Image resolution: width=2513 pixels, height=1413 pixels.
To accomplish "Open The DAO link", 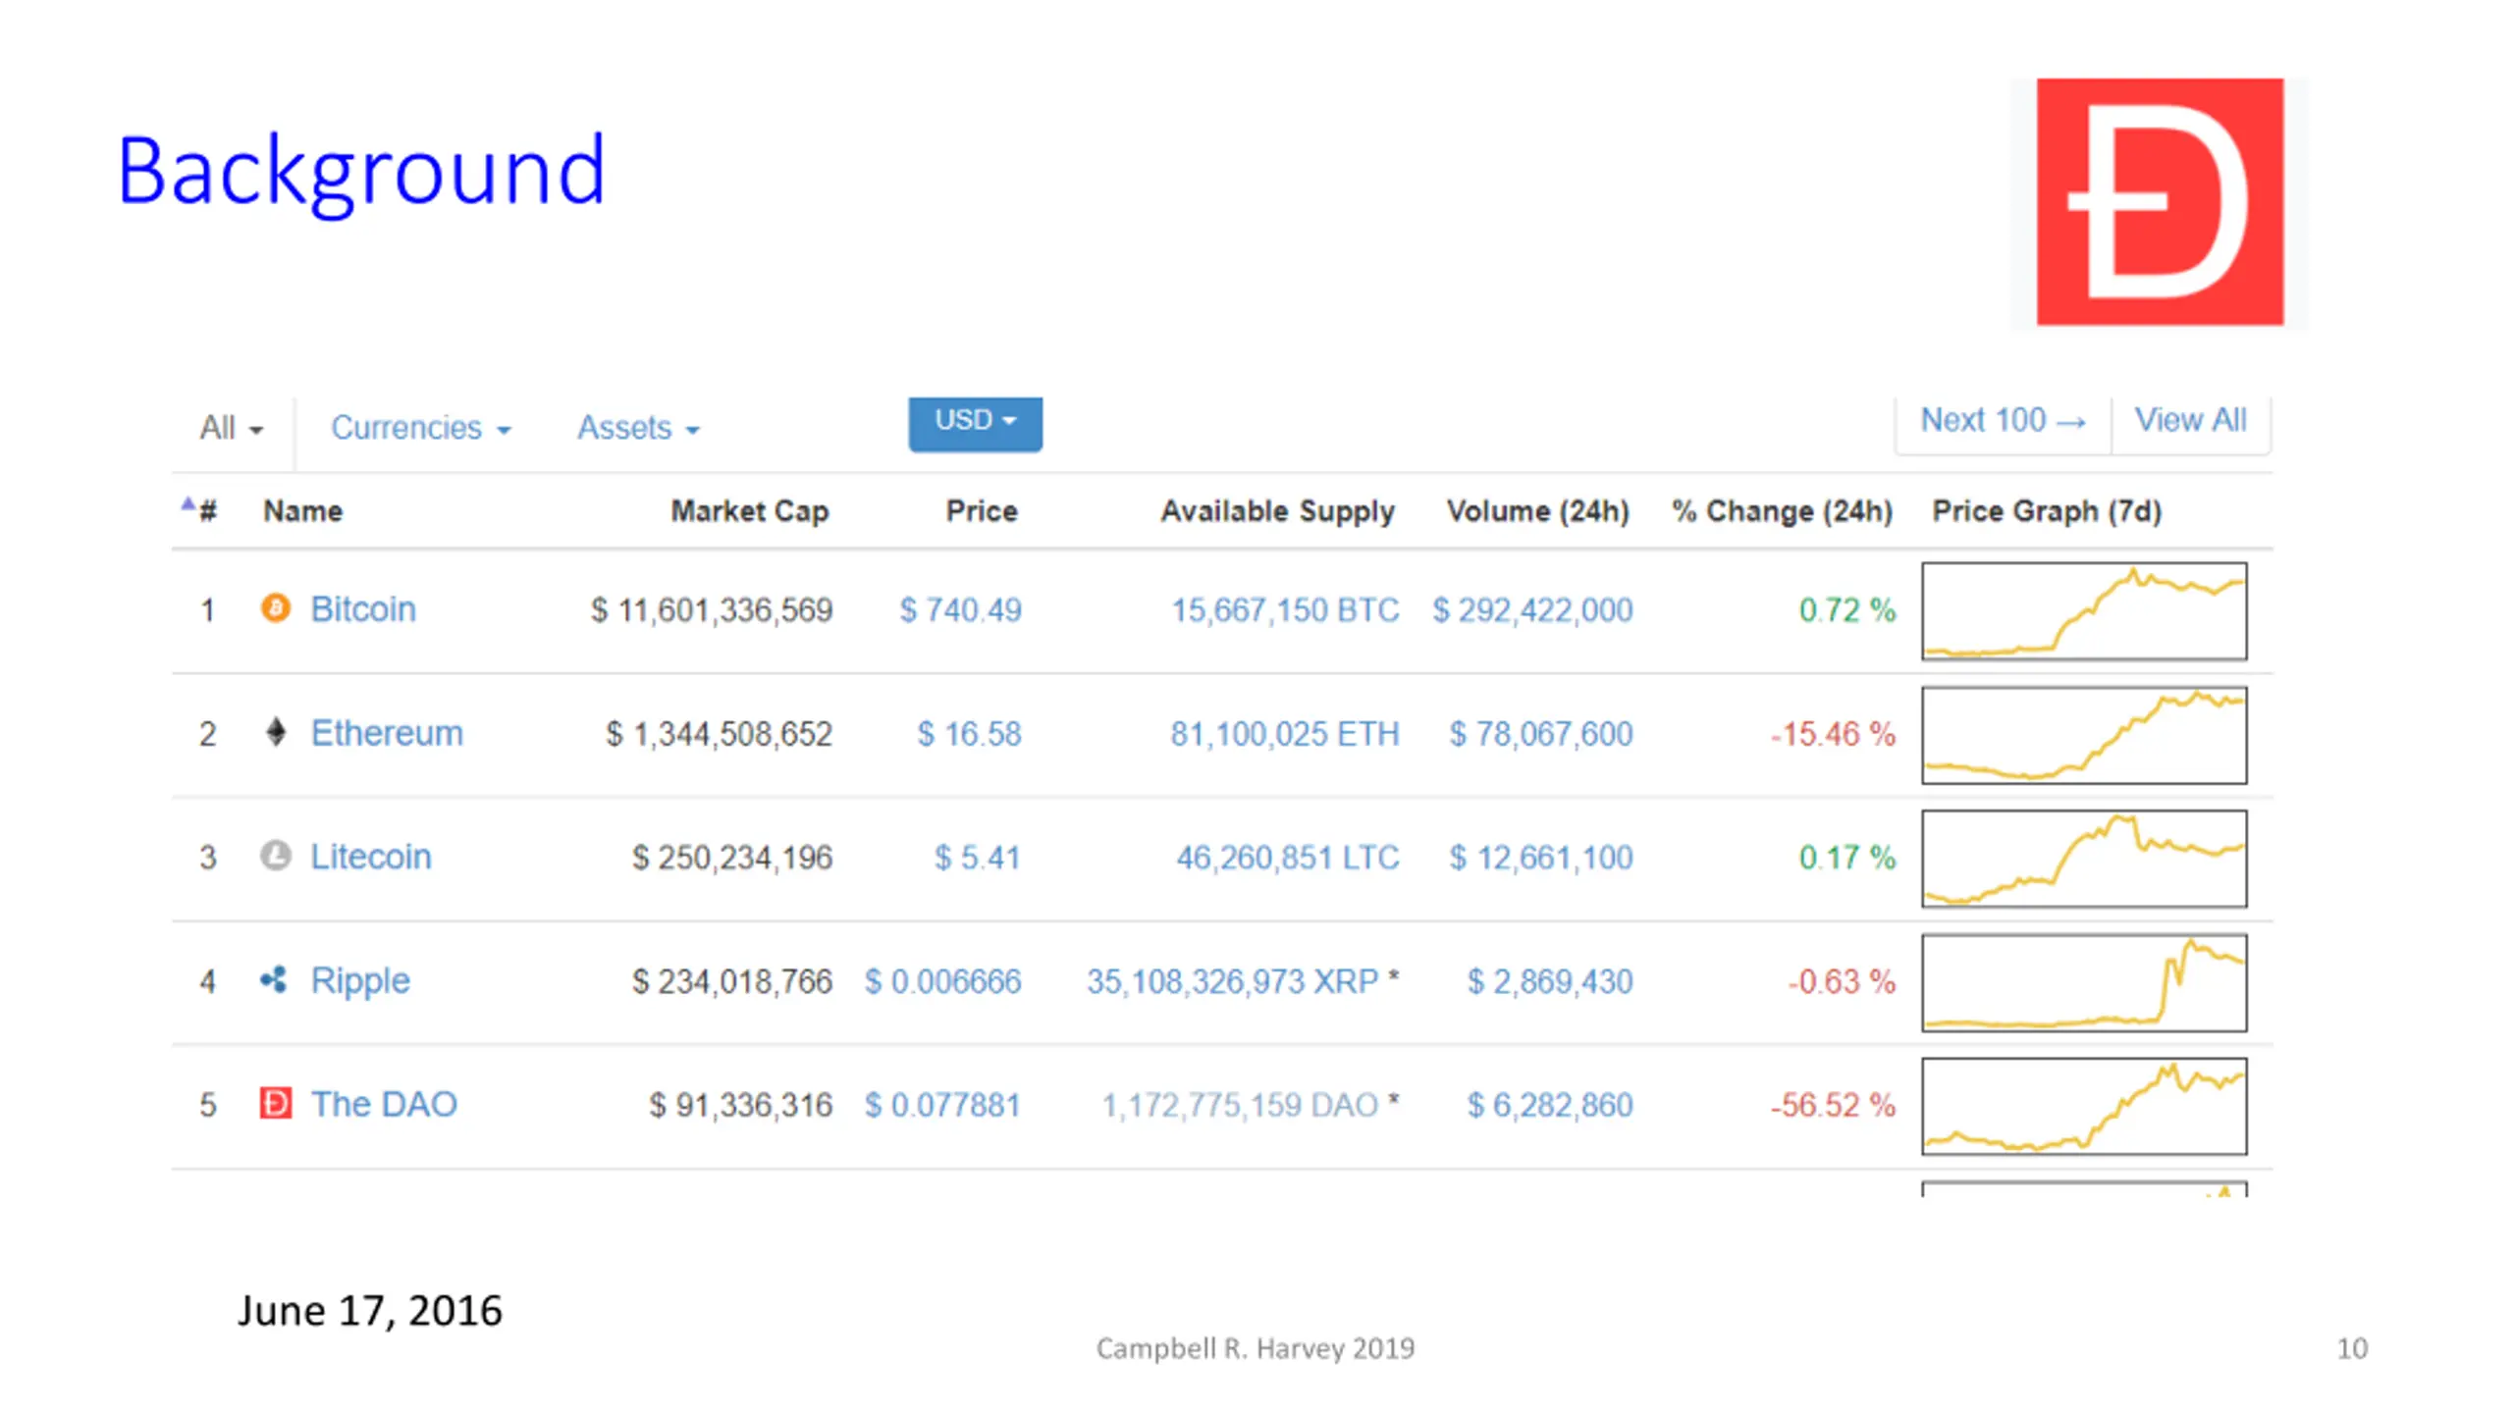I will [x=384, y=1104].
